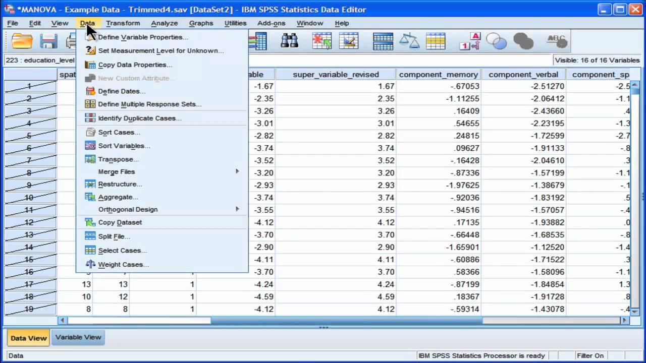Open the Analyze menu
The image size is (646, 363).
tap(164, 23)
